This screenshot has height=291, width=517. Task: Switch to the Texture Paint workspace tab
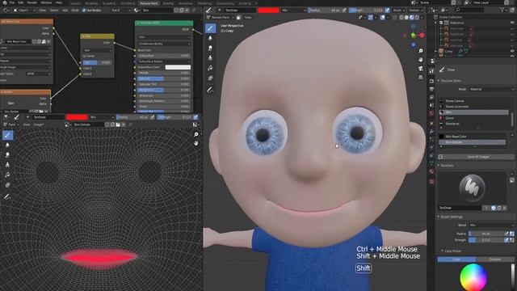click(x=149, y=3)
